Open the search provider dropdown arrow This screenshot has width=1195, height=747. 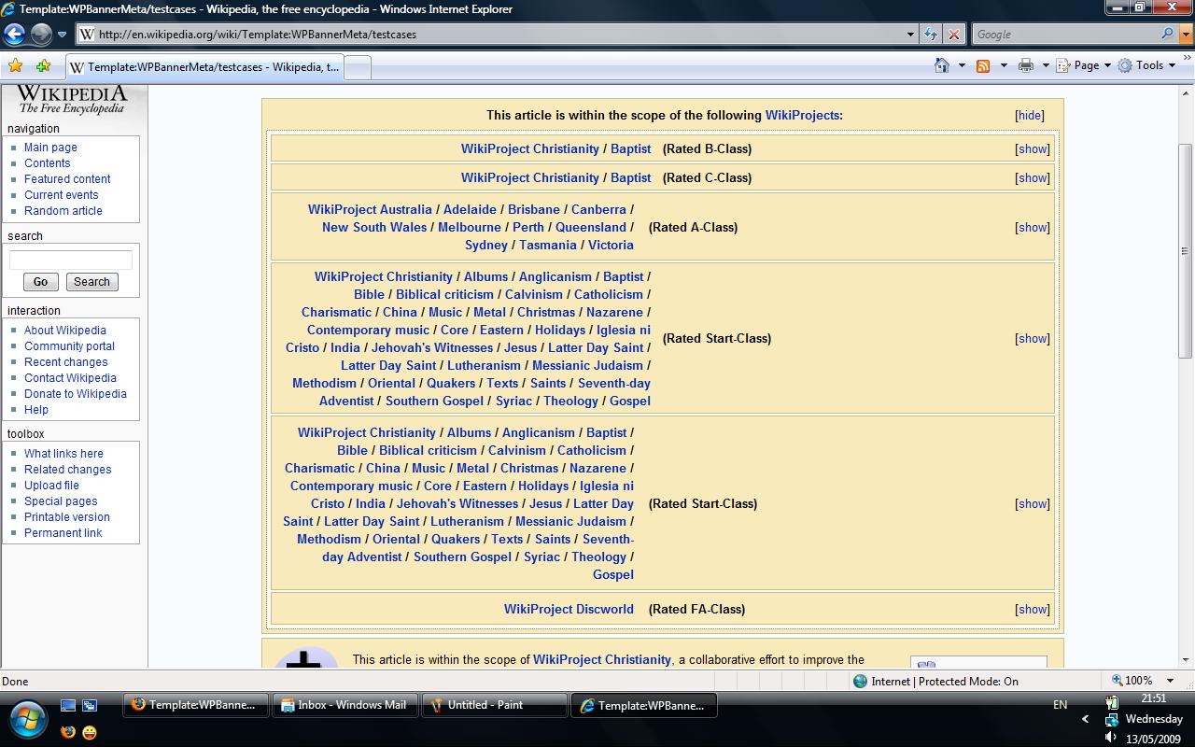click(x=1184, y=35)
